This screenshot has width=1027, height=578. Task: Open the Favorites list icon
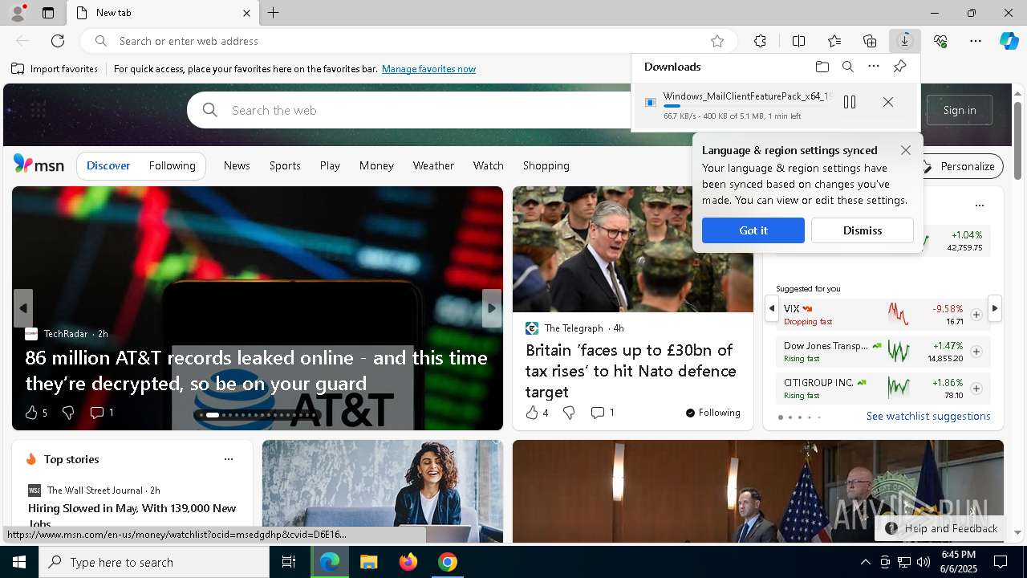point(834,41)
